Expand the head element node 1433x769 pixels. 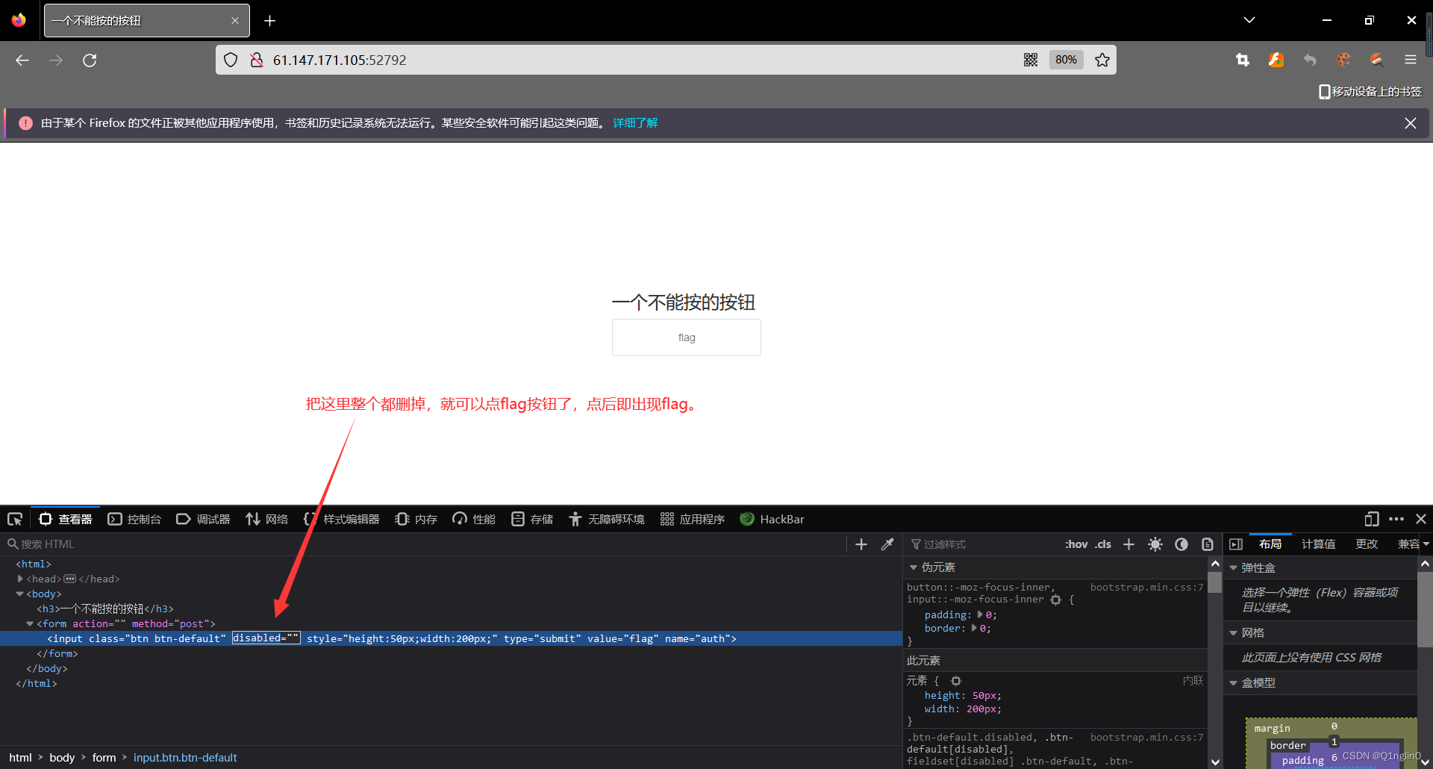[x=20, y=579]
